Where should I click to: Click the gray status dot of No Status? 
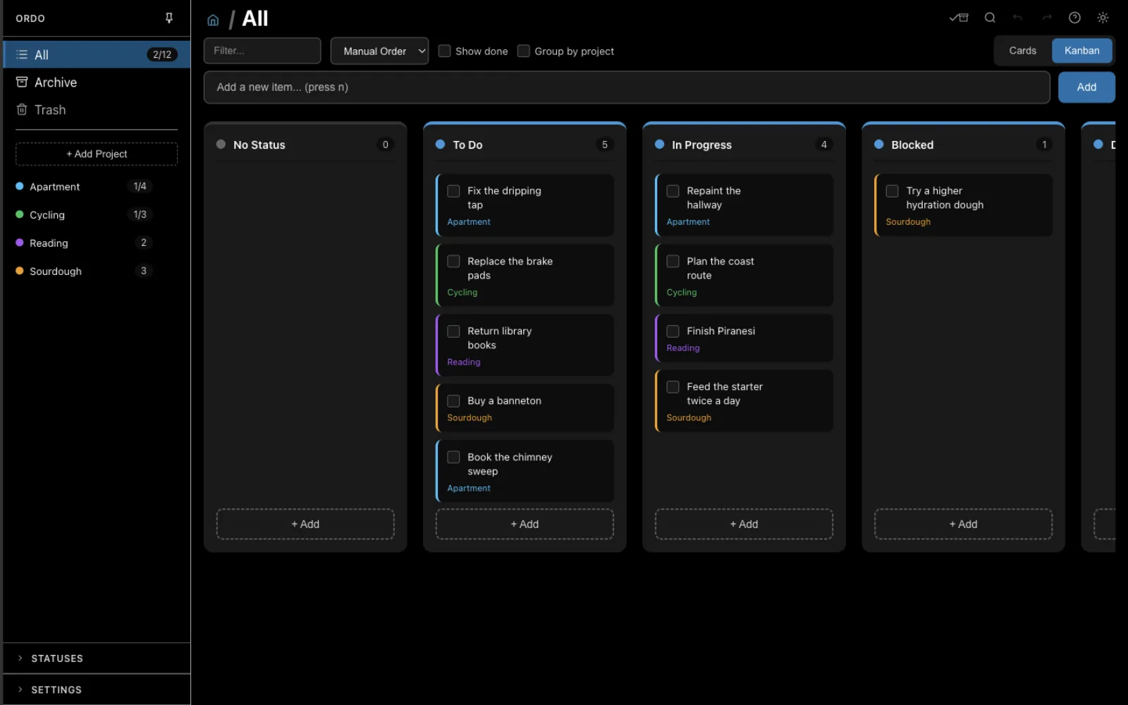click(x=221, y=144)
